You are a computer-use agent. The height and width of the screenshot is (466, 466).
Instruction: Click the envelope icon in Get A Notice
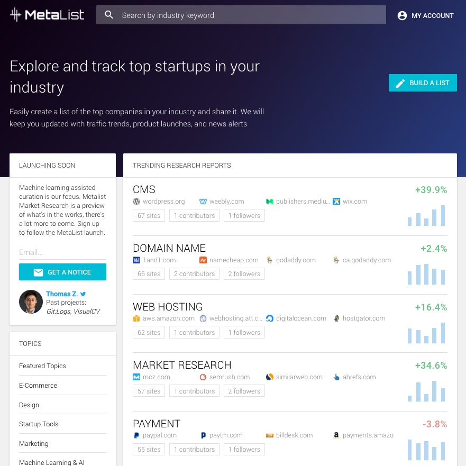pos(38,272)
